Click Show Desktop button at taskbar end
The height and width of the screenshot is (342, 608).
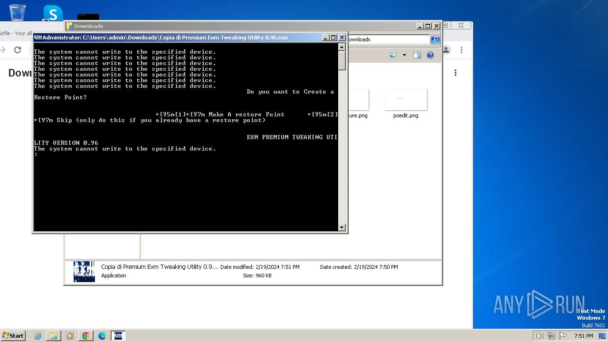point(602,336)
